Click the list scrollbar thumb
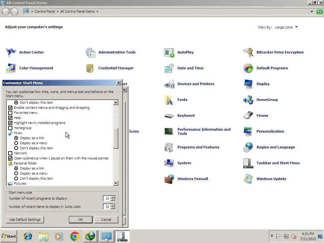Screen dimensions: 324x243 116,138
